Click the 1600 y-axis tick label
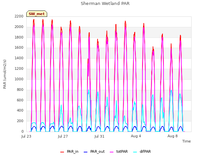The width and height of the screenshot is (211, 158). click(x=19, y=47)
